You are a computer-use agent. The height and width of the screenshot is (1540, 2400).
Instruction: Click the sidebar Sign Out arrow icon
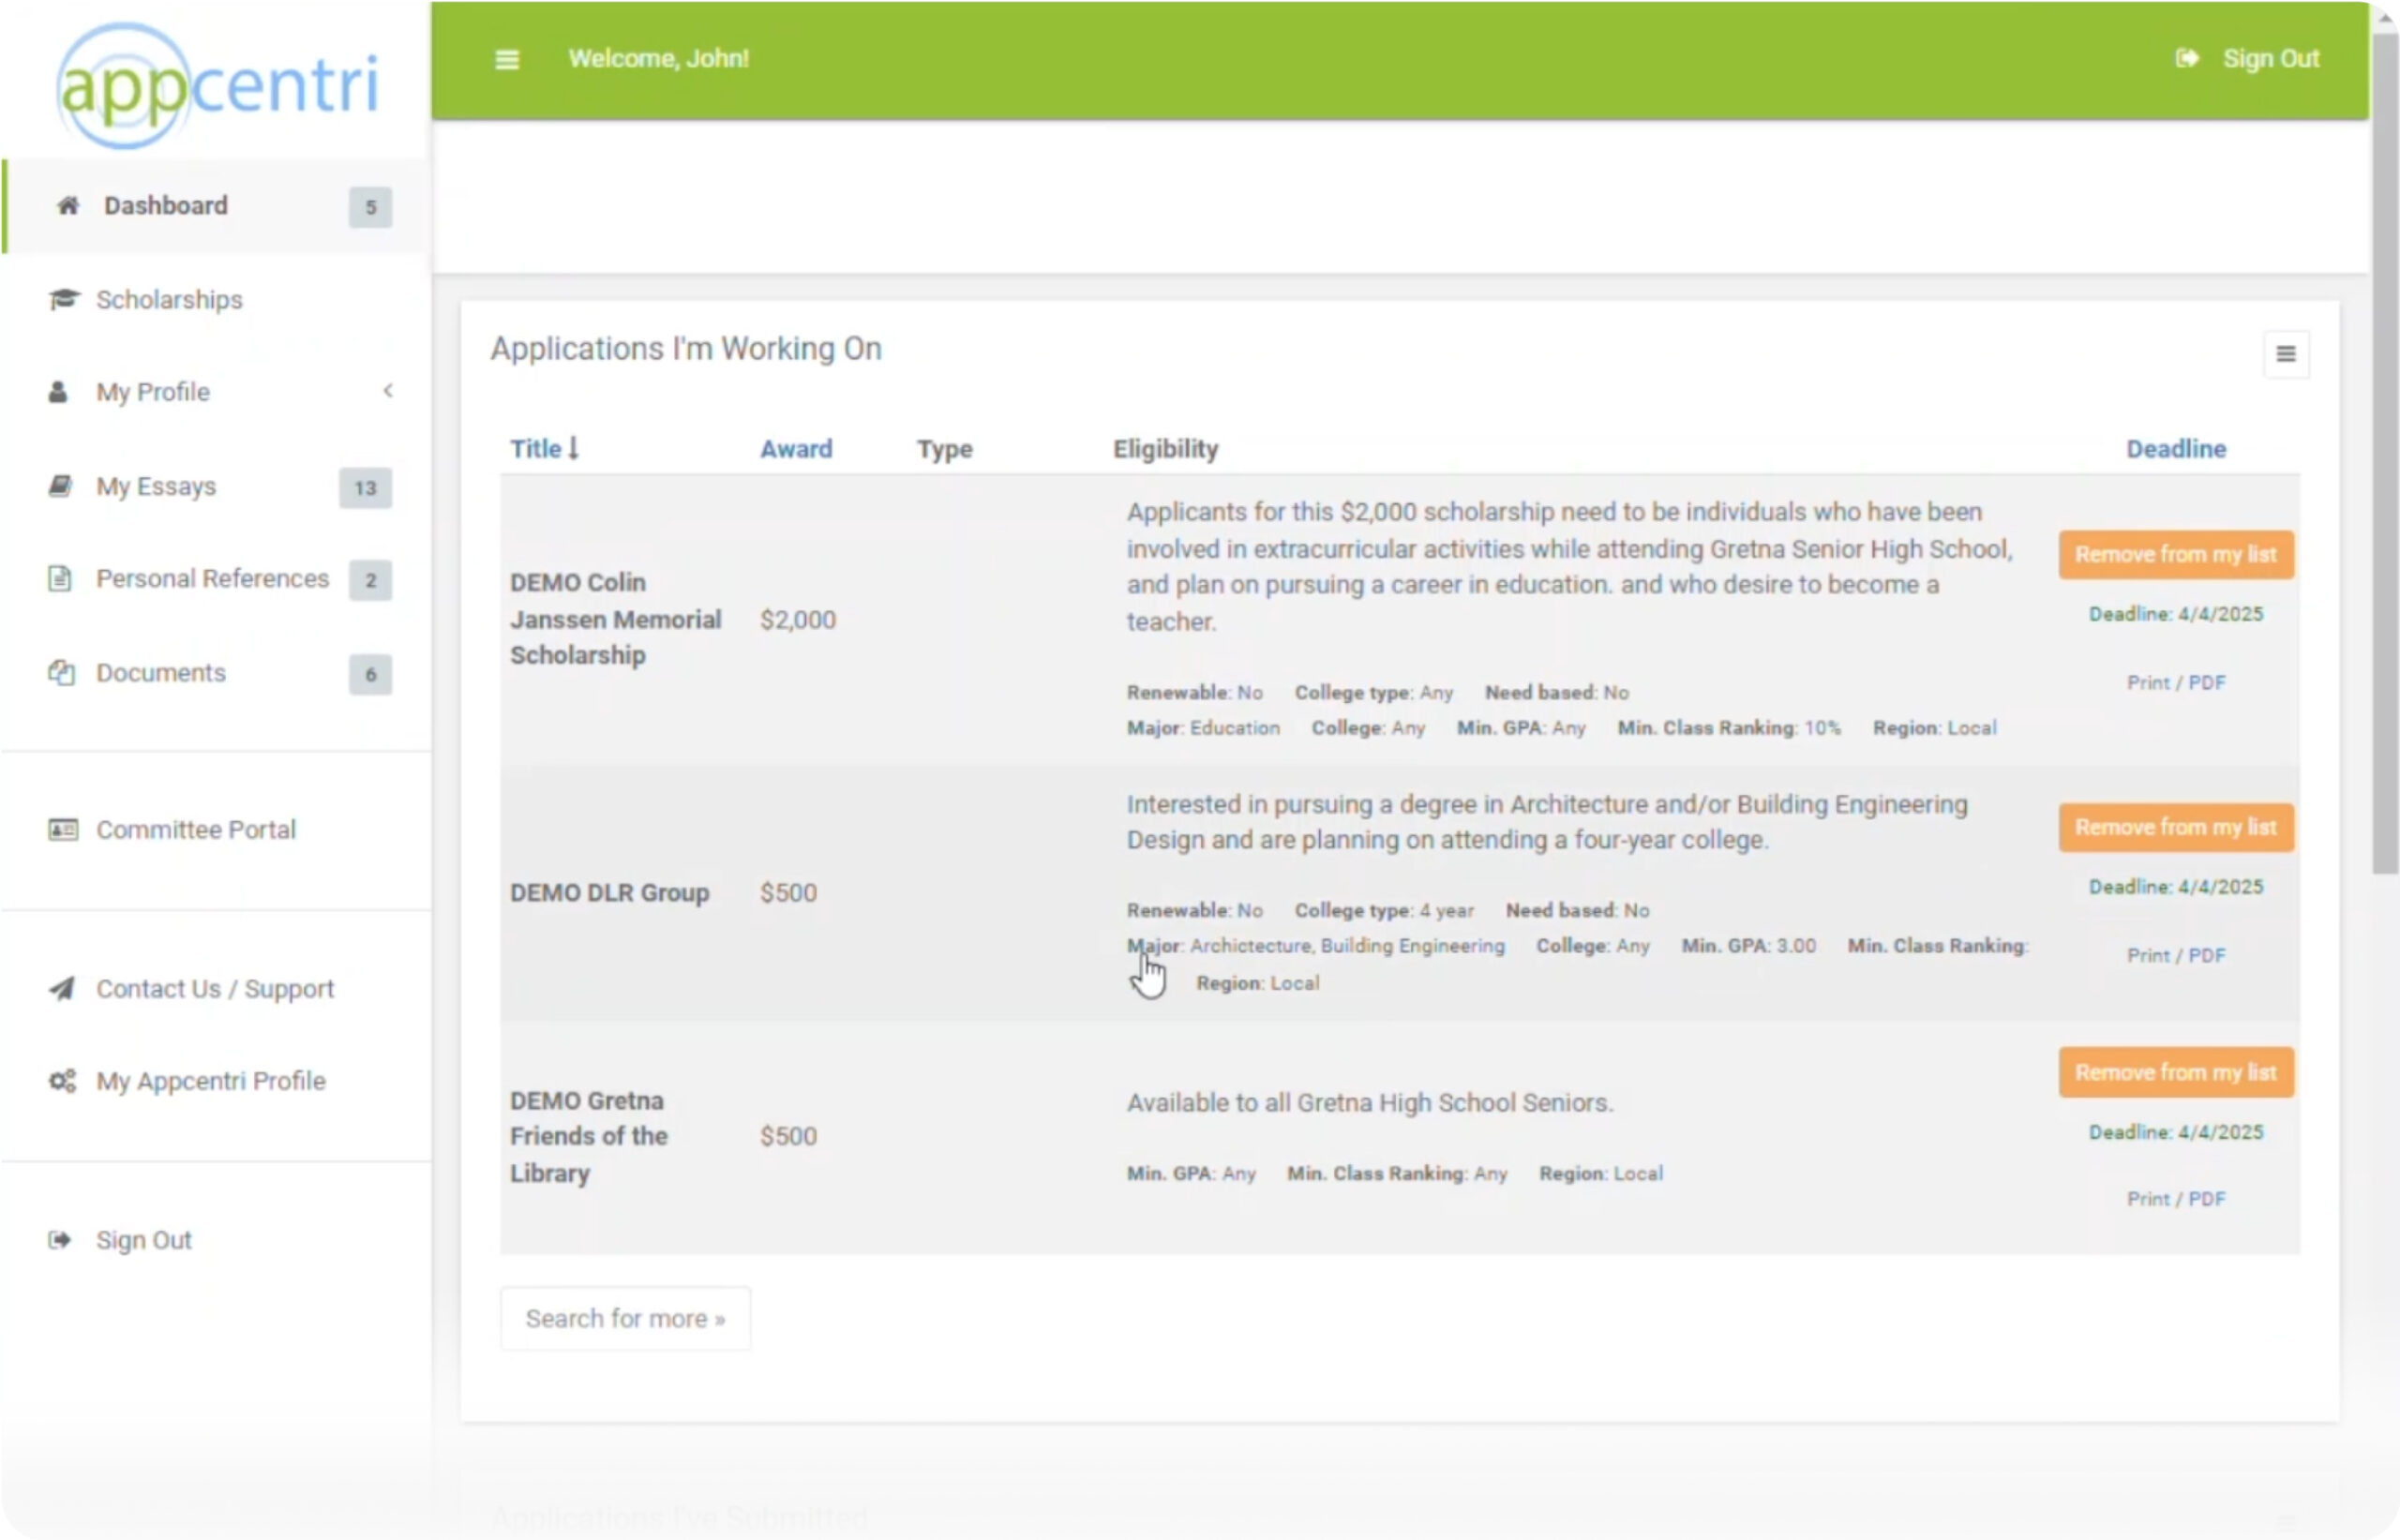pyautogui.click(x=60, y=1240)
